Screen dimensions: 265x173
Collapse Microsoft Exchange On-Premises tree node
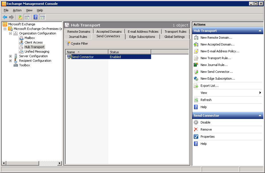coord(5,29)
